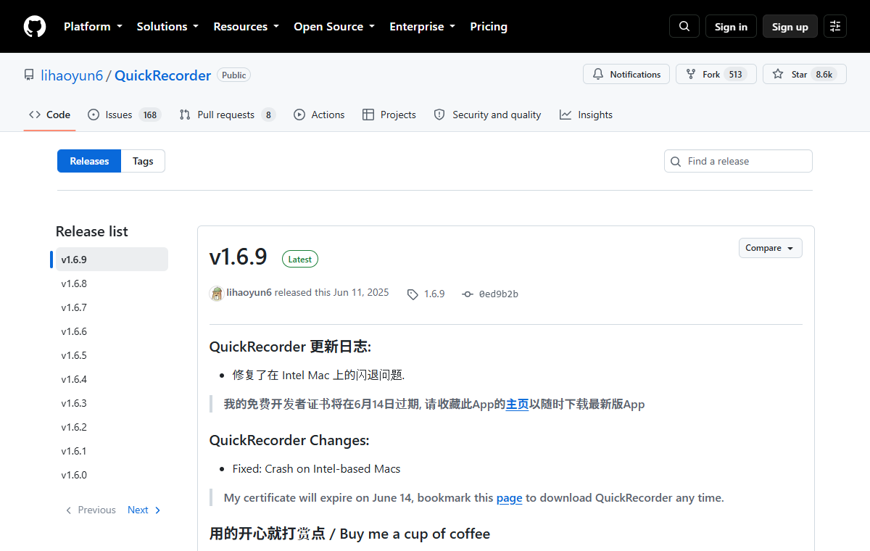Click the Sign in button
870x551 pixels.
[731, 27]
